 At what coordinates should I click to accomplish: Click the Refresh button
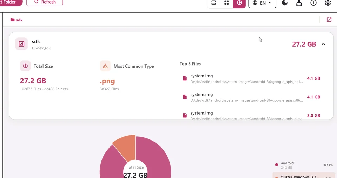(45, 2)
